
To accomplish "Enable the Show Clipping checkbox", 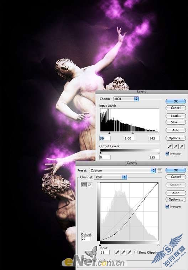I will pos(136,252).
